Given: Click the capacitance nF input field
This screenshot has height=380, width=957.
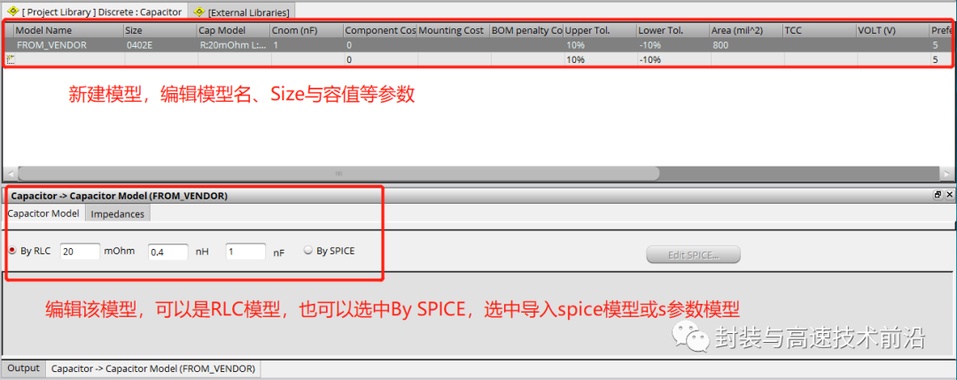Looking at the screenshot, I should tap(246, 251).
